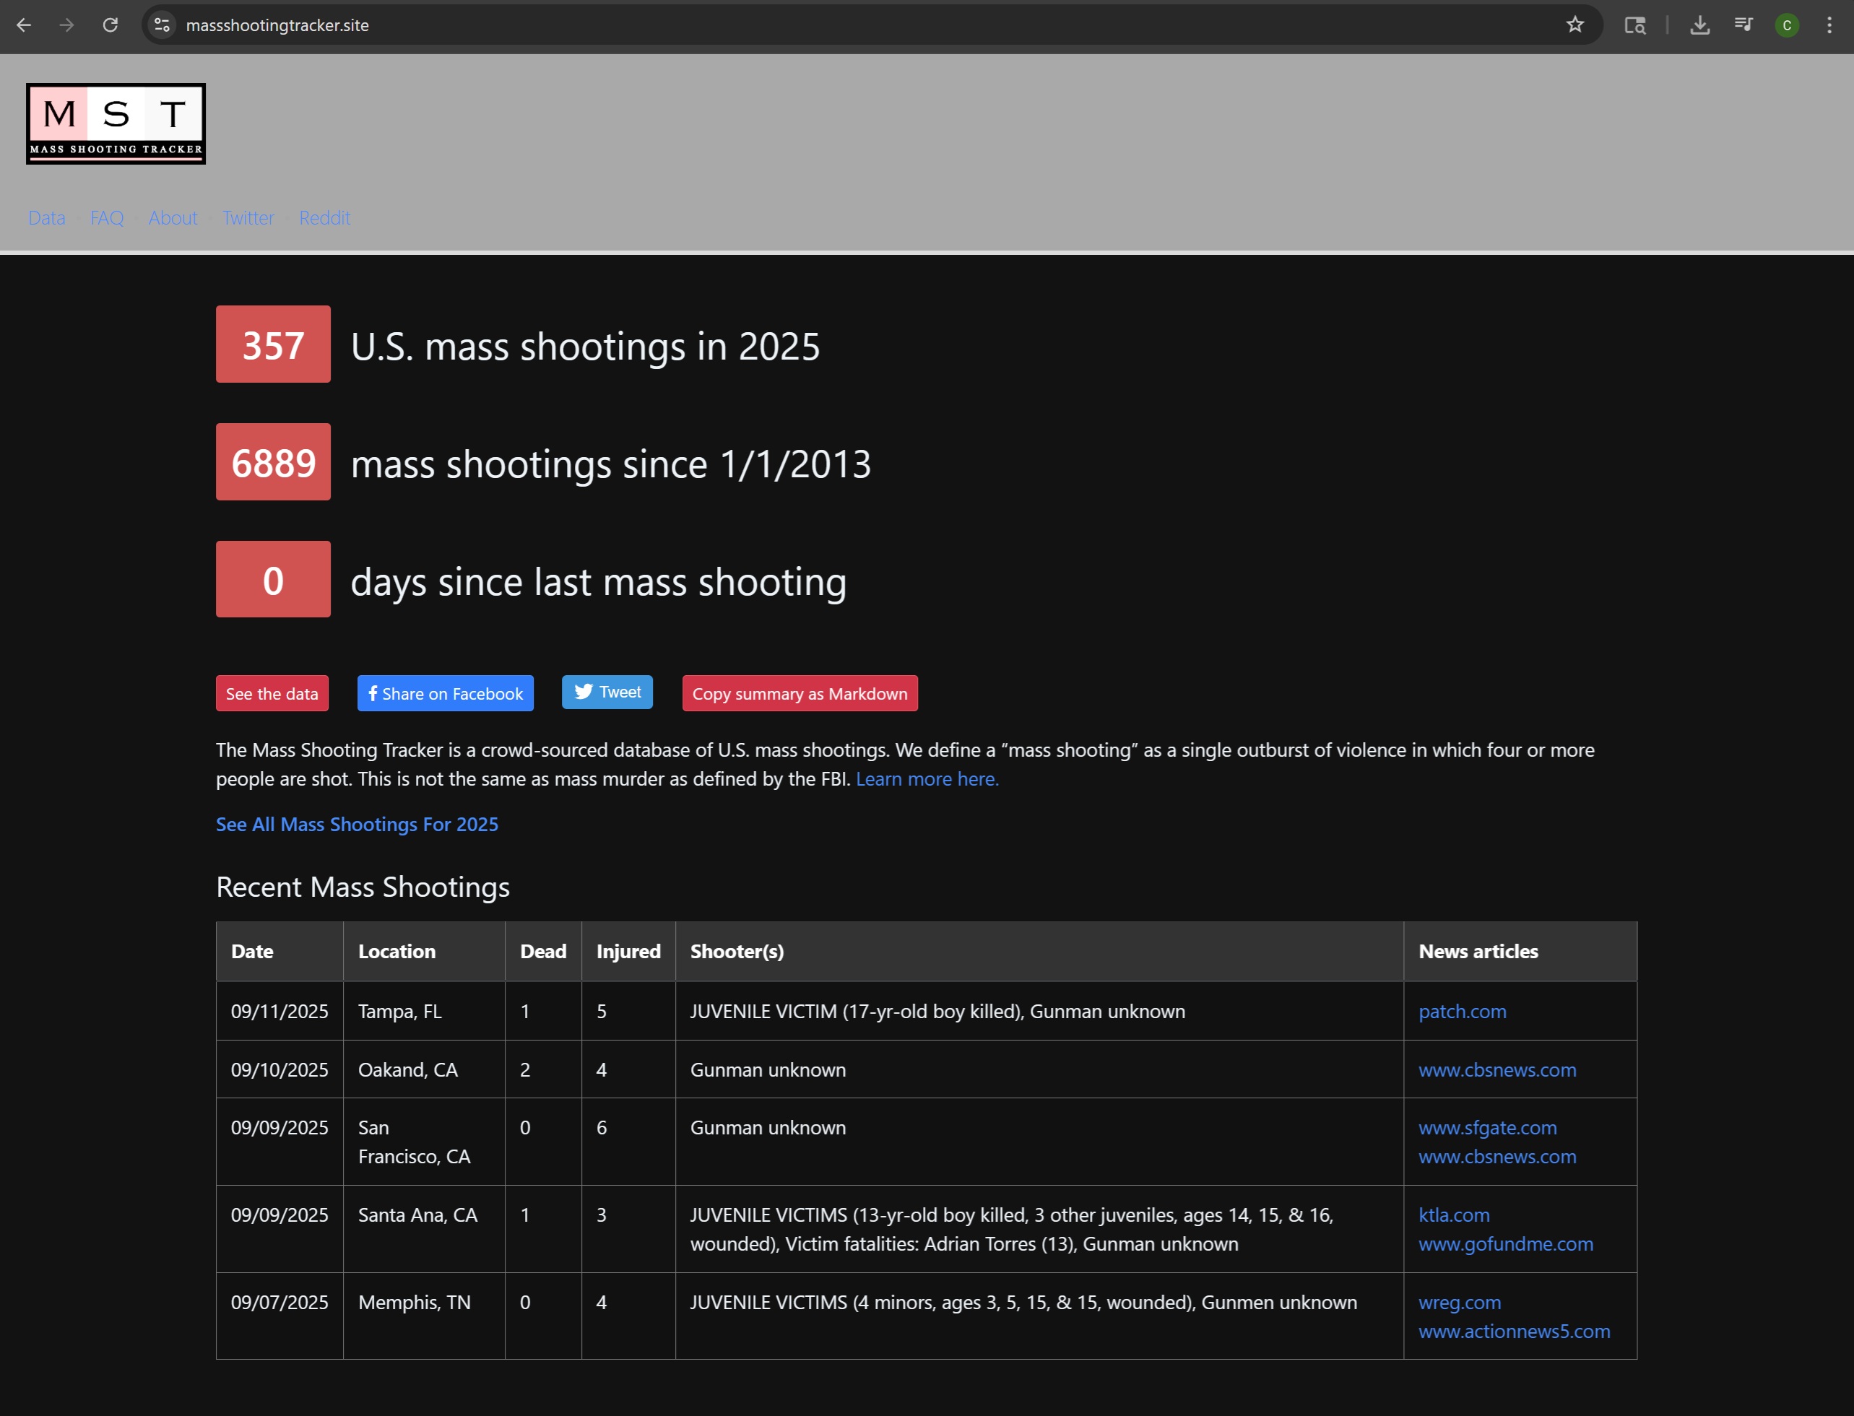The width and height of the screenshot is (1854, 1416).
Task: Click the browser back arrow
Action: pos(24,25)
